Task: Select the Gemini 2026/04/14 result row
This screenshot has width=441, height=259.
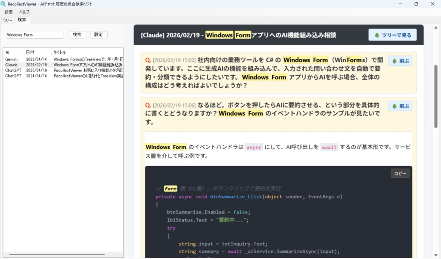Action: [x=63, y=59]
